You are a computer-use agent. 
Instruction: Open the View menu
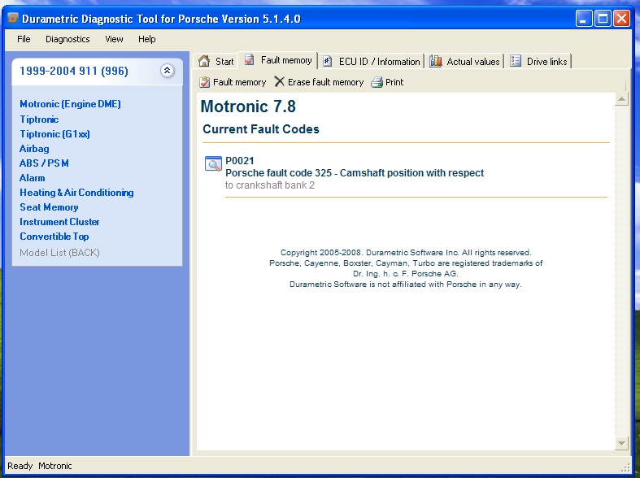114,39
